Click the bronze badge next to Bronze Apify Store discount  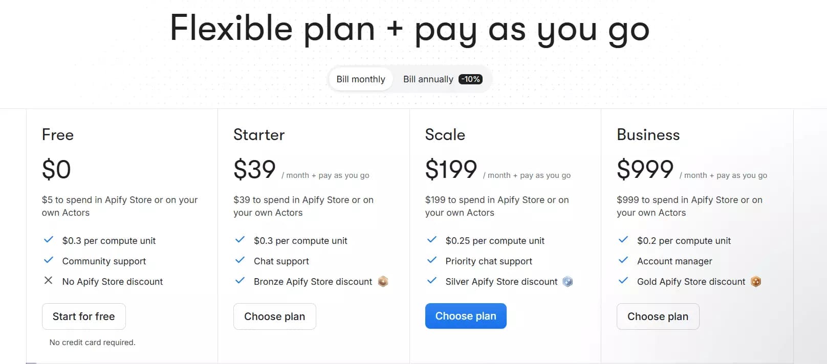tap(383, 281)
